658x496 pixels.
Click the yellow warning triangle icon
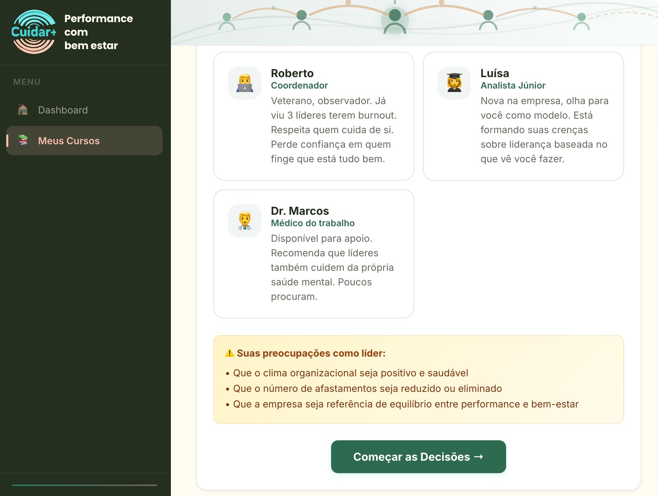pyautogui.click(x=229, y=353)
